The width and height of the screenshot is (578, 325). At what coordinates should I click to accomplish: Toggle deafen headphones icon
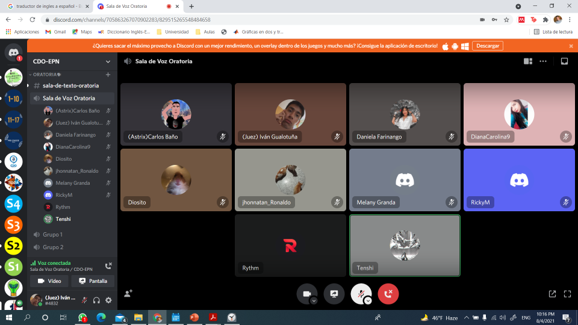point(96,300)
